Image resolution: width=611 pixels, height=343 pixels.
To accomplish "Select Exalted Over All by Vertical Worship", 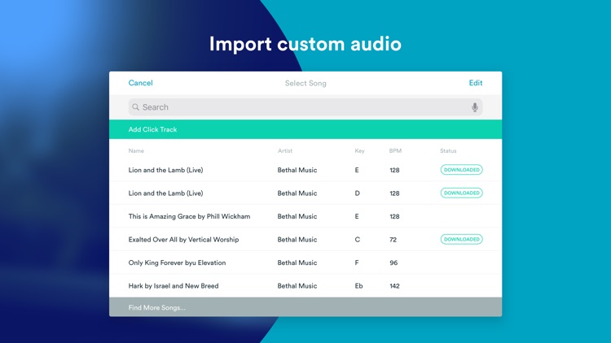I will (x=183, y=240).
